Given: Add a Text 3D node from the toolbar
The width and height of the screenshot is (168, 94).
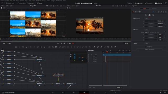Looking at the screenshot, I should point(101,47).
